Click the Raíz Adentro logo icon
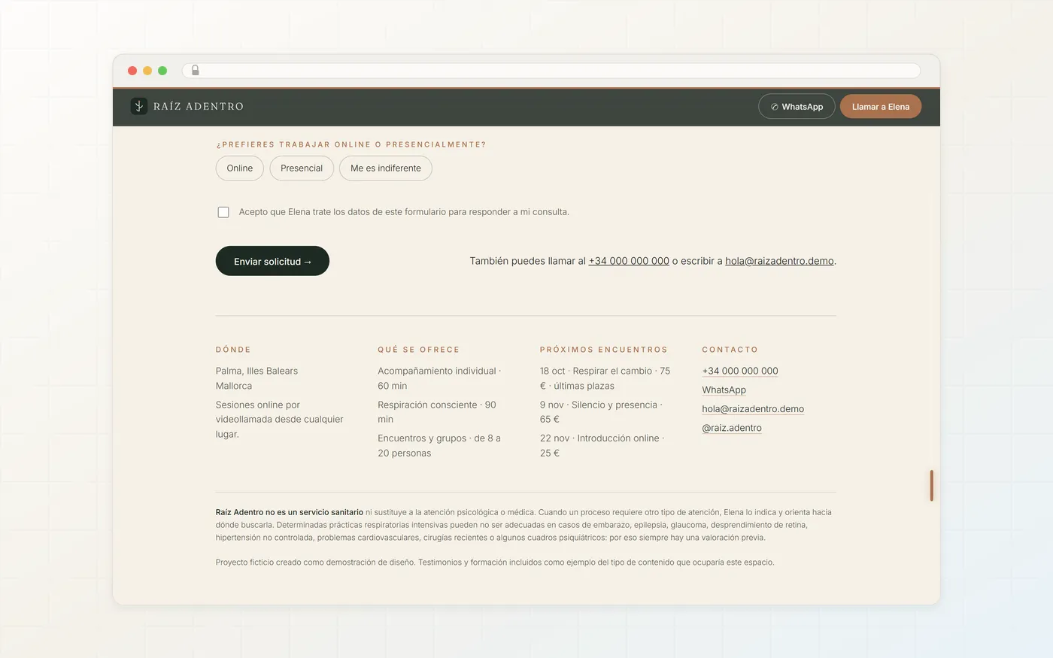The image size is (1053, 658). 138,106
